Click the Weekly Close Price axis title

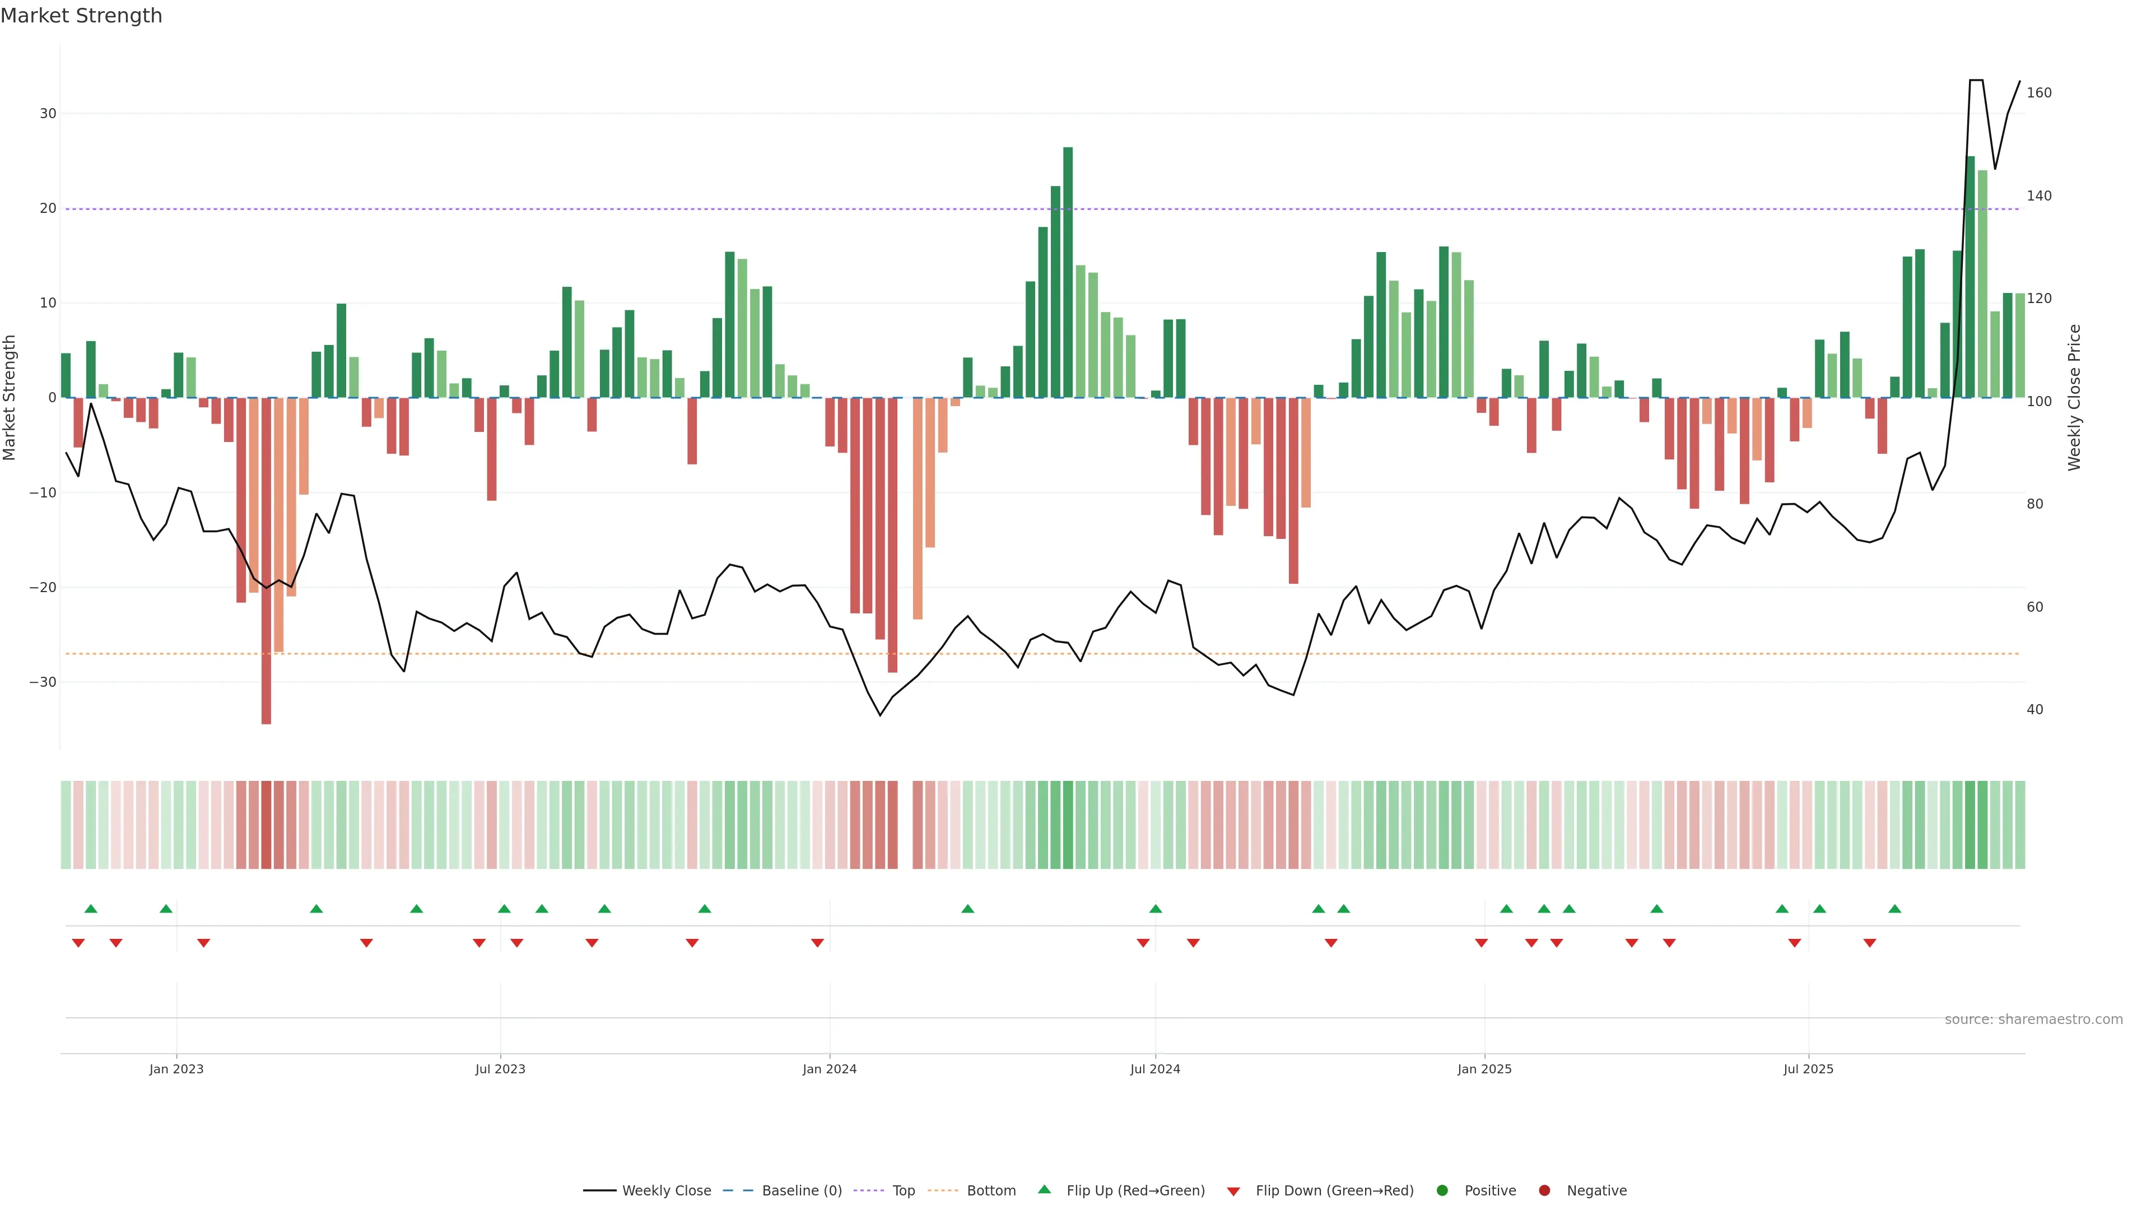[x=2074, y=398]
